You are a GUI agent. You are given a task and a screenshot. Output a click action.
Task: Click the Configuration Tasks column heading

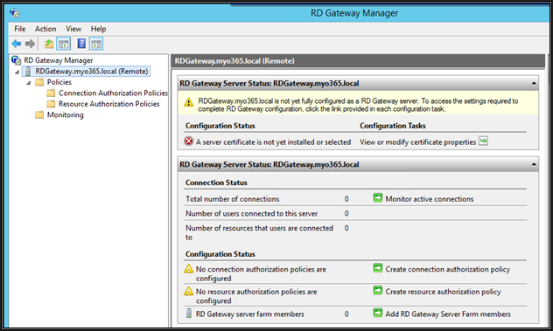(393, 126)
